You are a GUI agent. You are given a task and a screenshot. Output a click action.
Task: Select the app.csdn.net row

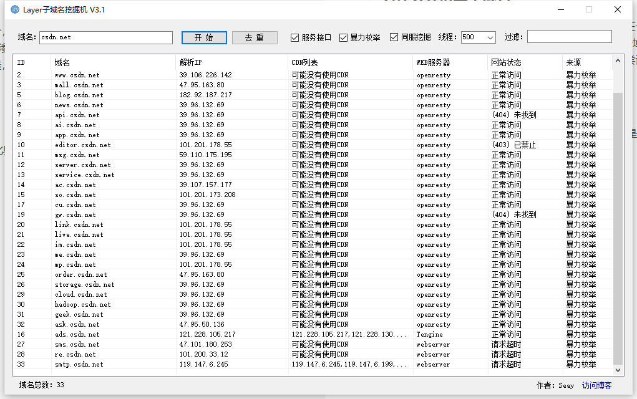point(313,135)
